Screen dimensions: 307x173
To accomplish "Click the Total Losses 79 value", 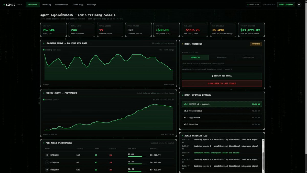I will tap(101, 30).
